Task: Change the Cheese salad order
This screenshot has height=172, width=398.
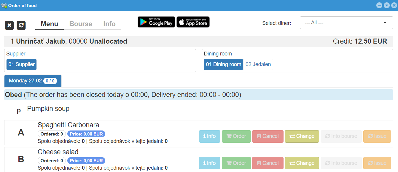Action: [x=302, y=163]
